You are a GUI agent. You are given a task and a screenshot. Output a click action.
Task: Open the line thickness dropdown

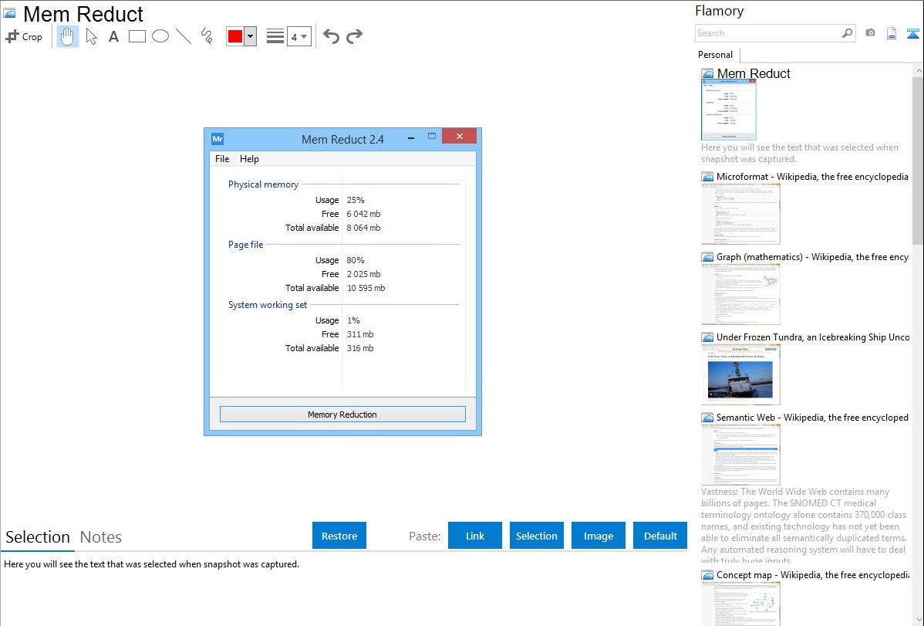coord(298,36)
